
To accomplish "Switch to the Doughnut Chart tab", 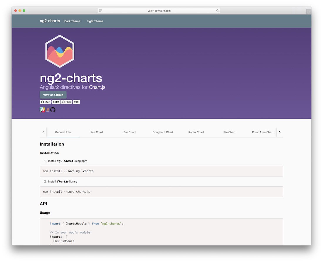I will click(163, 132).
